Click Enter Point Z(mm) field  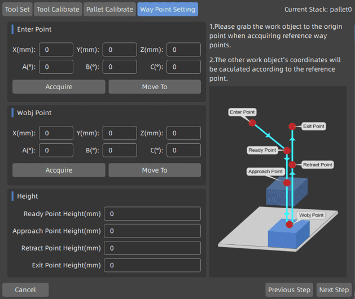point(183,50)
